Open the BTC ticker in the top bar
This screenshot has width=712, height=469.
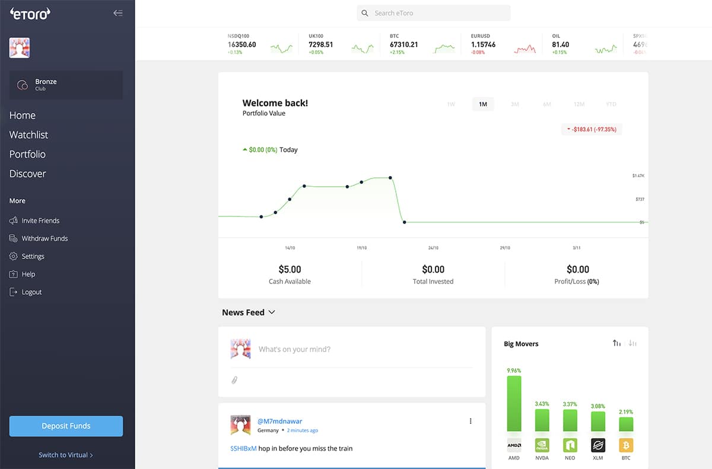pyautogui.click(x=422, y=44)
